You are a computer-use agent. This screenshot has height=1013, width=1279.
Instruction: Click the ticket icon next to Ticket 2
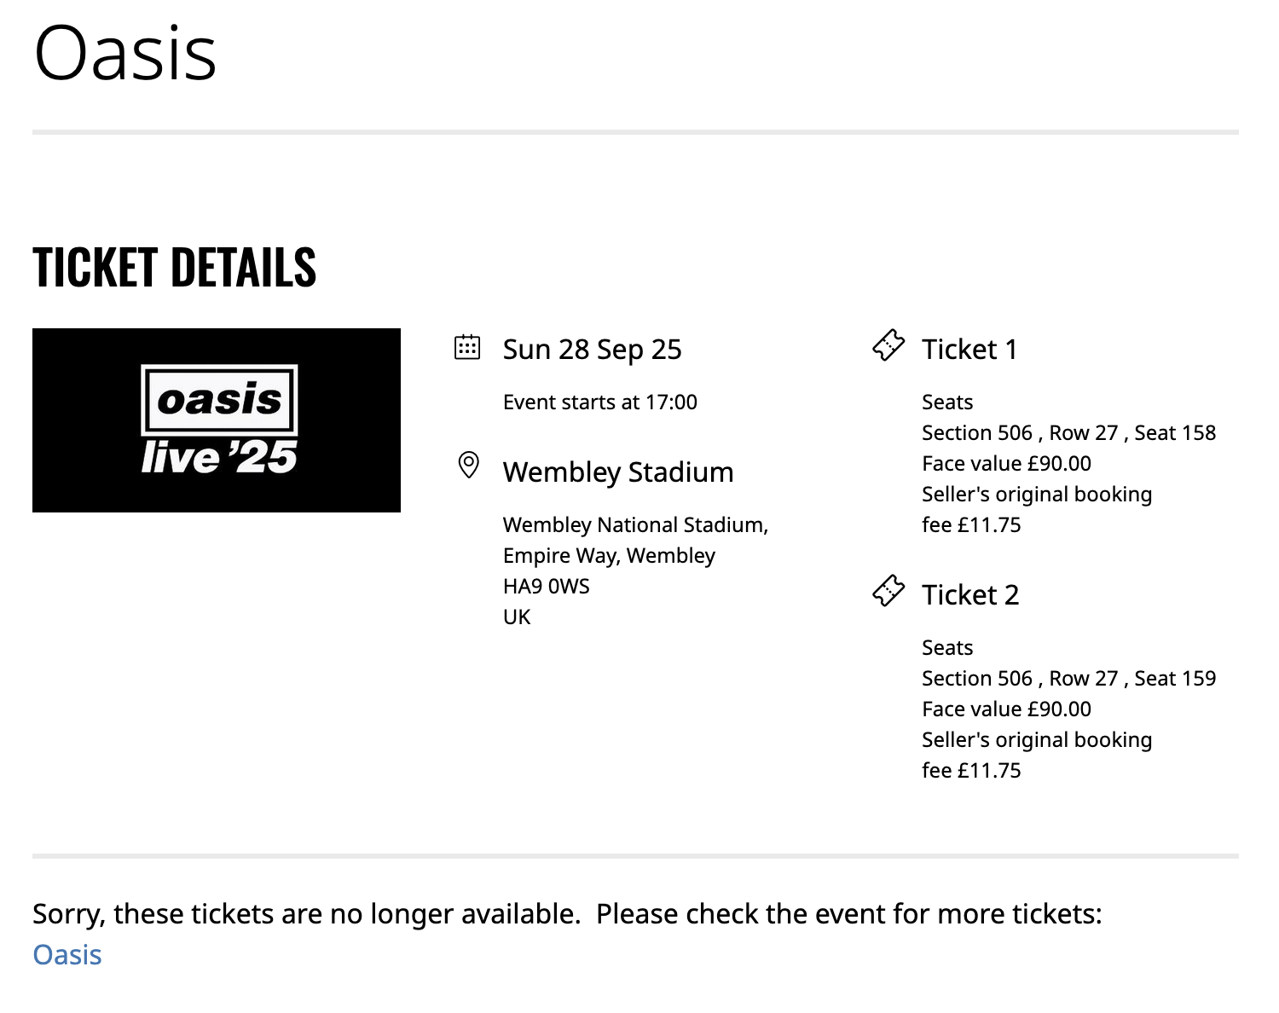(888, 590)
